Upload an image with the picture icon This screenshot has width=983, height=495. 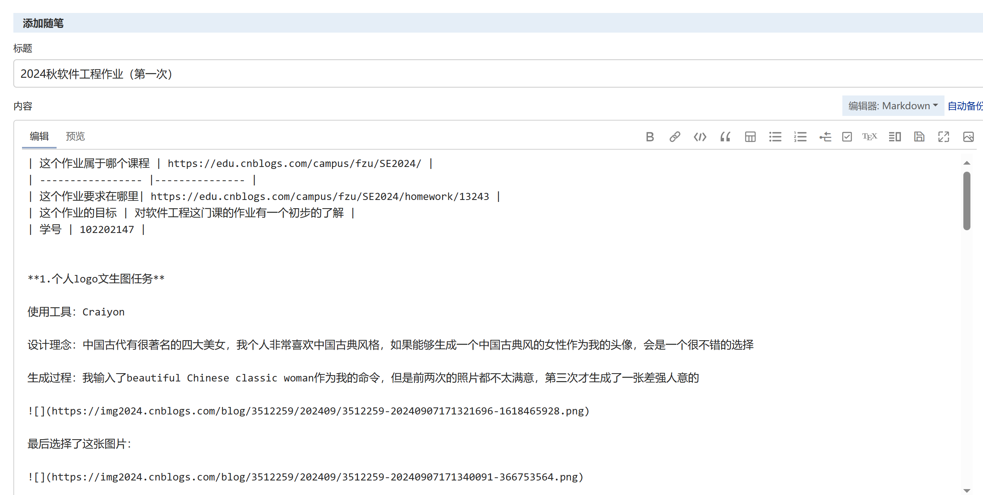pos(968,137)
